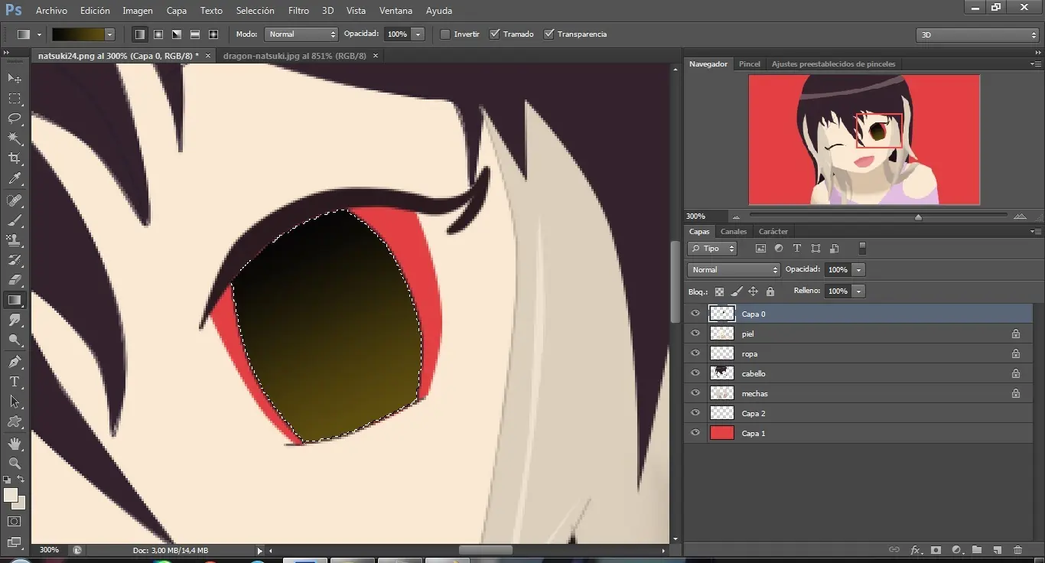Viewport: 1045px width, 563px height.
Task: Open the options bar Opacidad dropdown
Action: 418,34
